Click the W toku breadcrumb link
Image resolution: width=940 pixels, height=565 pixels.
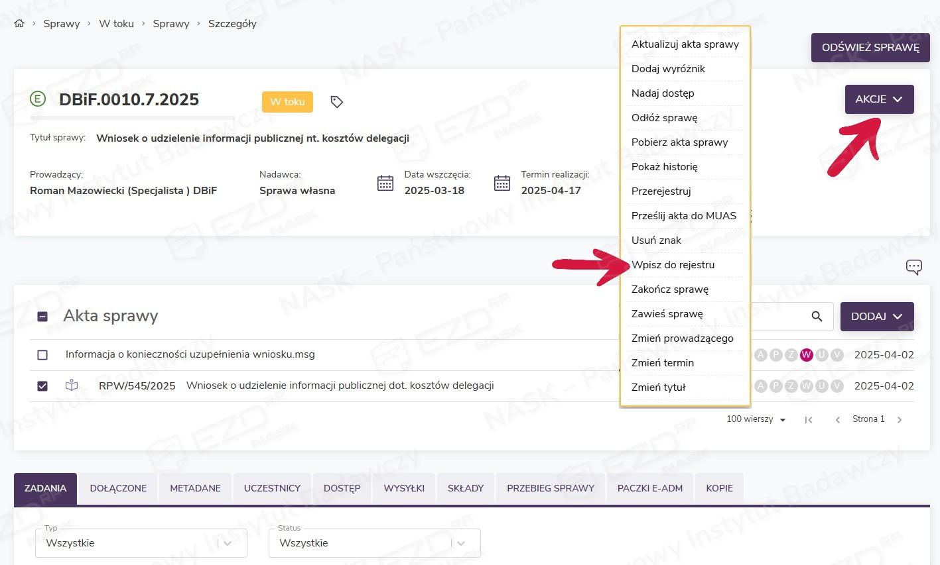click(x=116, y=24)
